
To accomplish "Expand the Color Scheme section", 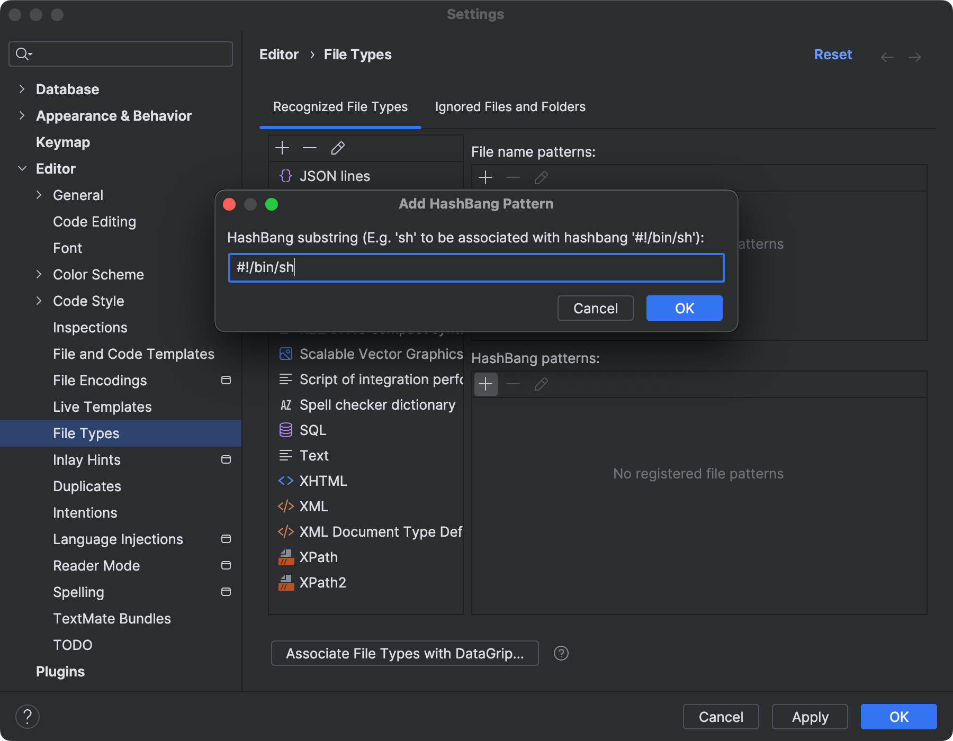I will click(39, 274).
